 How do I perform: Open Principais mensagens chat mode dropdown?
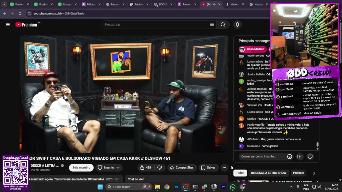(254, 41)
